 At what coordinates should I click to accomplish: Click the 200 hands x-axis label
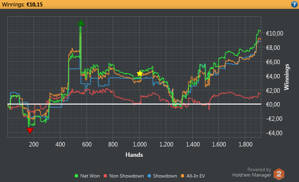coord(34,144)
